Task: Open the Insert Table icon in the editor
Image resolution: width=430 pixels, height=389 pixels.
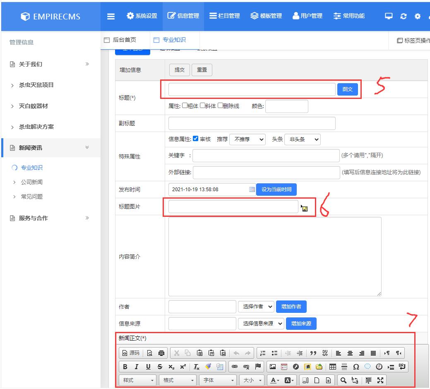Action: click(x=334, y=366)
